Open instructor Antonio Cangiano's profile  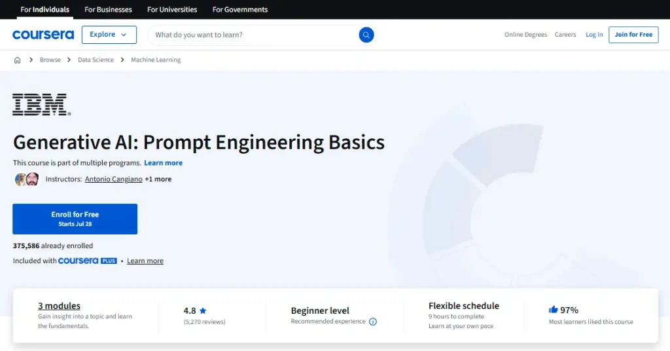(114, 179)
